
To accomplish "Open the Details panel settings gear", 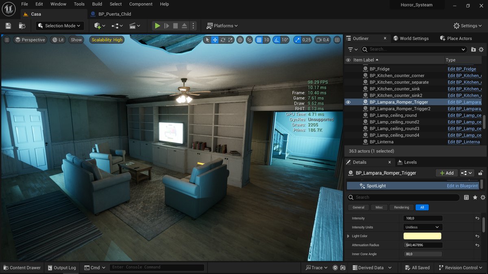I will 483,197.
